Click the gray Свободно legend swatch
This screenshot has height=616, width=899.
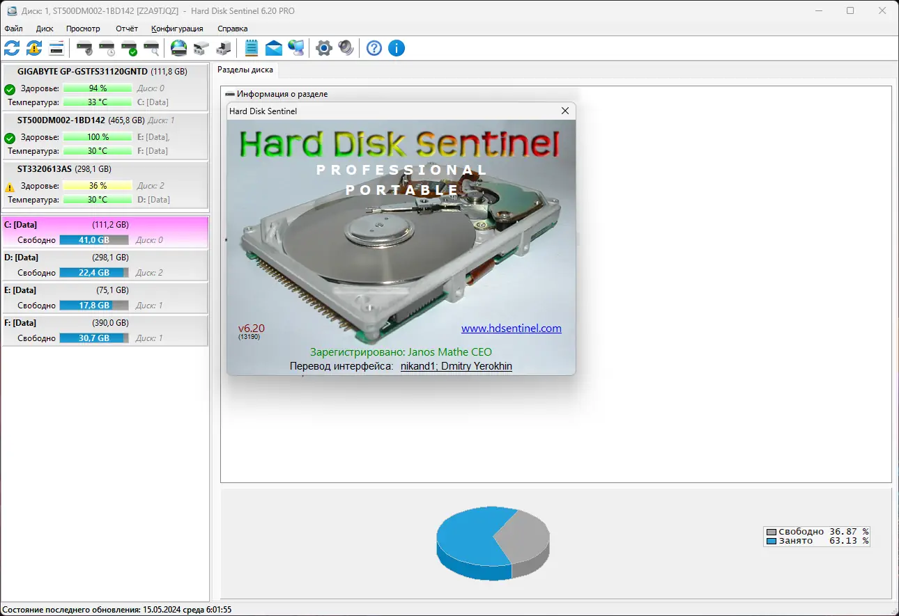click(771, 532)
